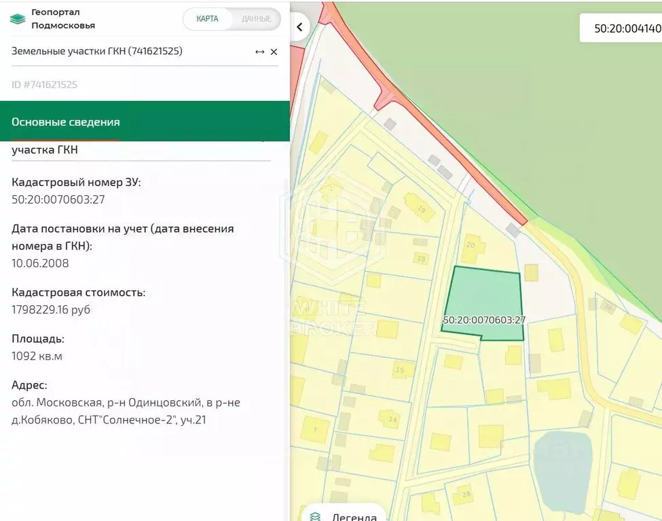Switch the view toggle back to КАРТА
Image resolution: width=662 pixels, height=521 pixels.
pyautogui.click(x=206, y=19)
